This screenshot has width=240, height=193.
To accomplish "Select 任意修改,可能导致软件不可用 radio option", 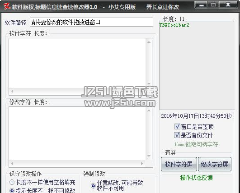I will [x=93, y=186].
